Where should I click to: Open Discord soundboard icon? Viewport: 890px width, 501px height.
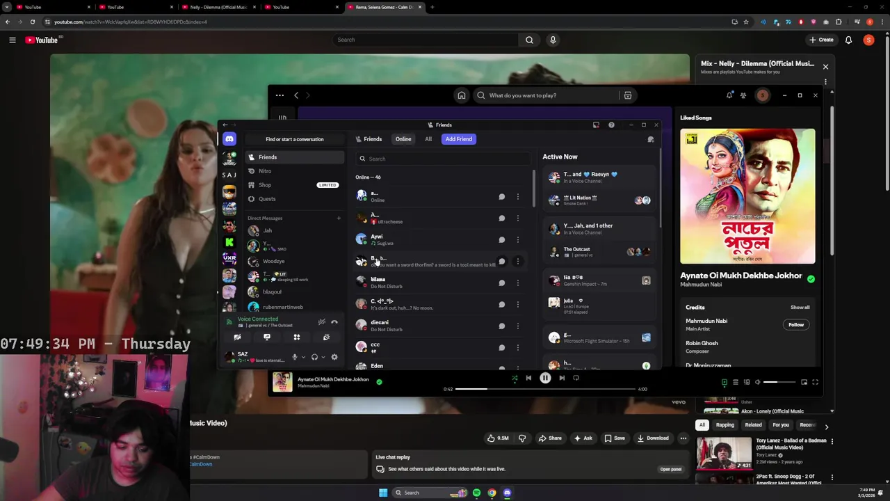click(x=326, y=337)
